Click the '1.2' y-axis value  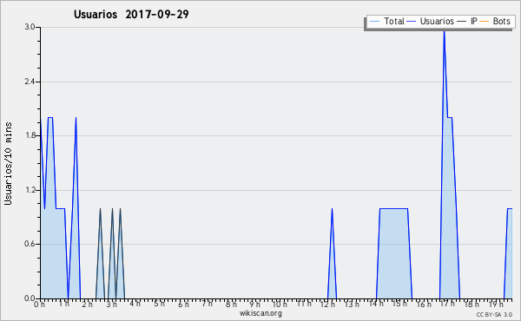(x=30, y=190)
